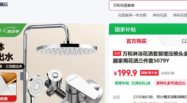Click the 国补到手价 red tag
This screenshot has width=187, height=103.
149,73
